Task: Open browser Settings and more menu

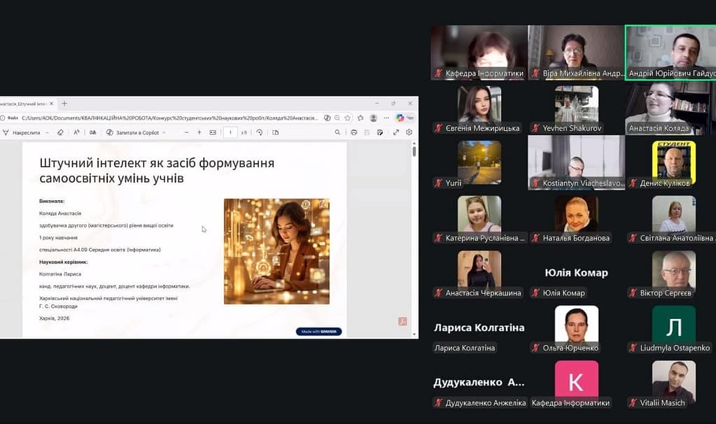Action: 386,118
